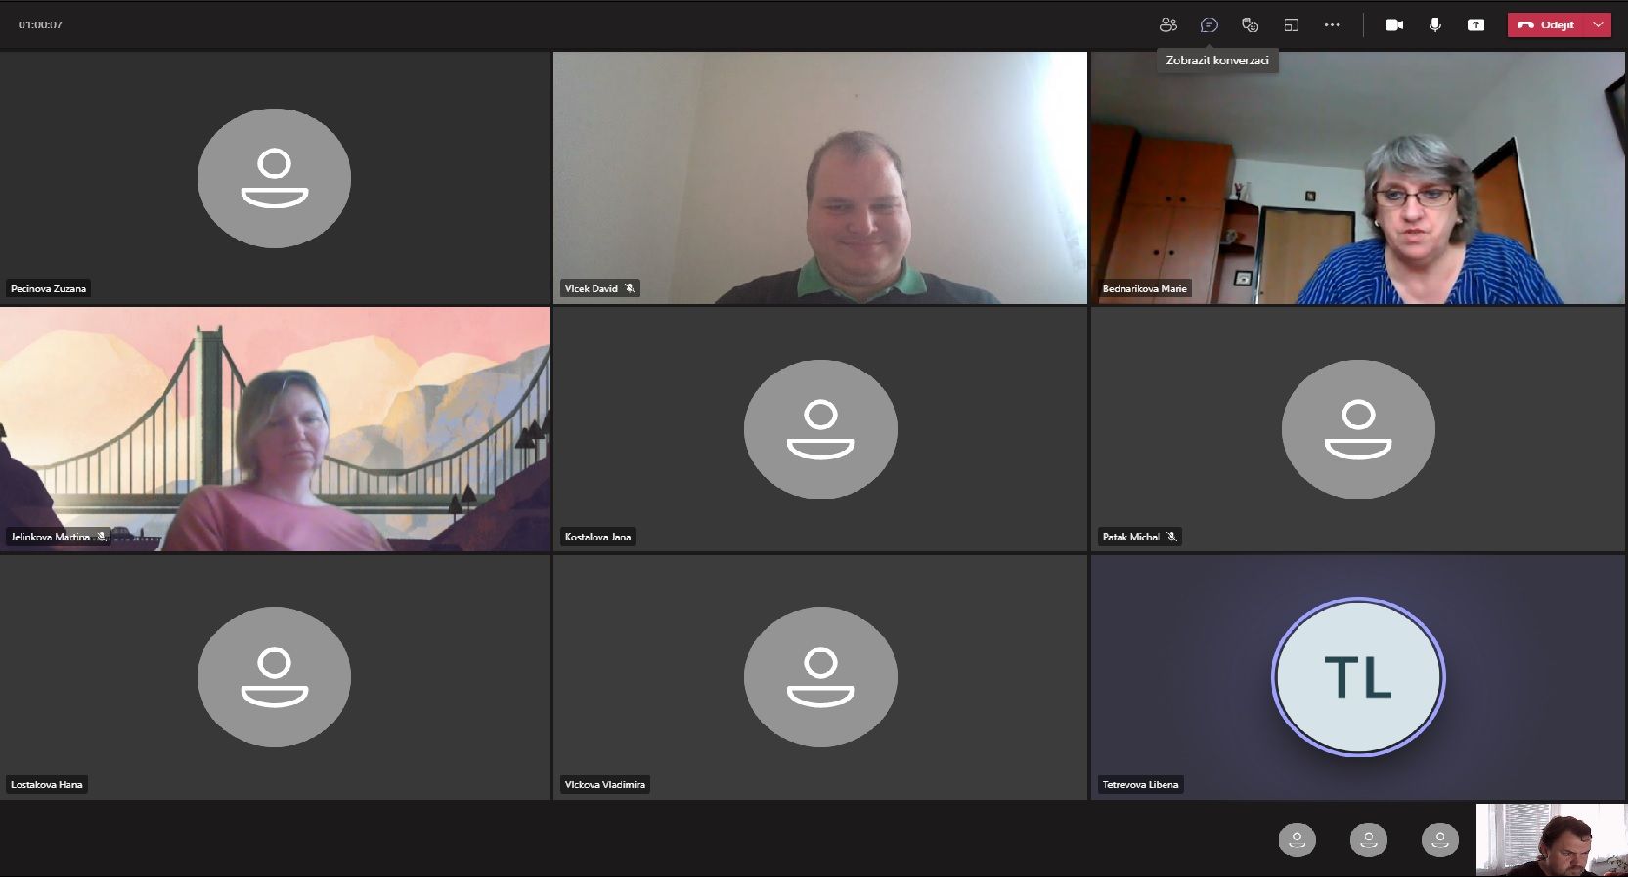
Task: Select Vlcek David's video tile
Action: [x=819, y=178]
